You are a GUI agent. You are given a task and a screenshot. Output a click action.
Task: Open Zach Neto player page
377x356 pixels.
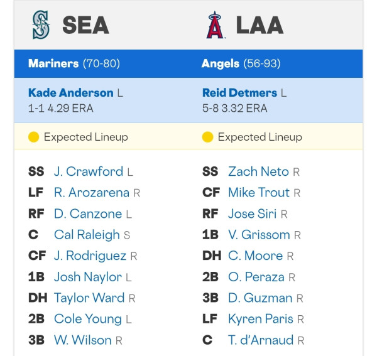(258, 171)
